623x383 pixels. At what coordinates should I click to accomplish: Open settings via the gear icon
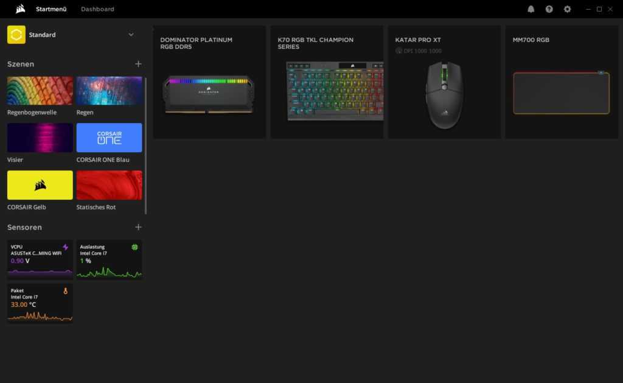[x=568, y=9]
